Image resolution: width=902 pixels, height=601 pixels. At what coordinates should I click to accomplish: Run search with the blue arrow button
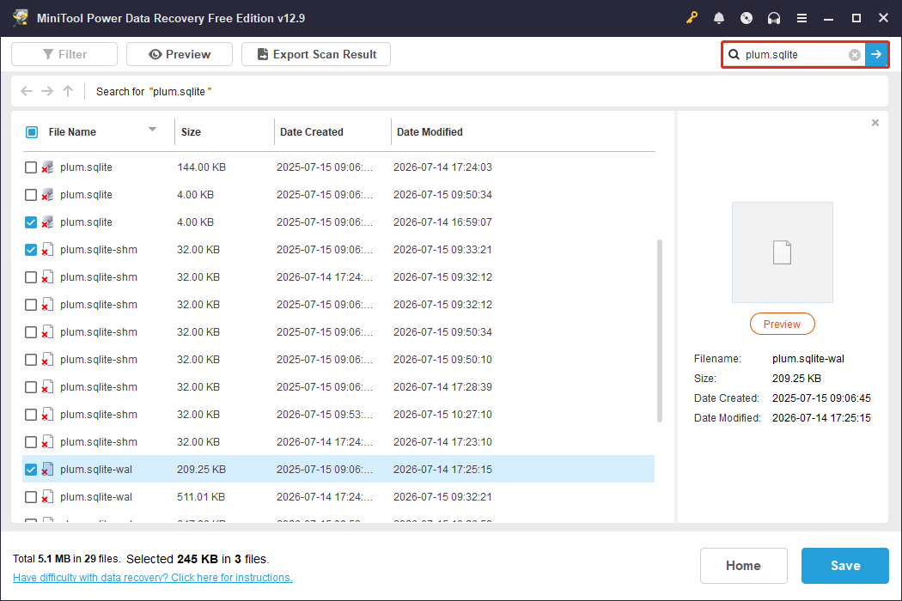pos(876,54)
